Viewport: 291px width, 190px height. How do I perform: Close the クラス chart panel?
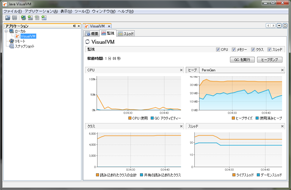coord(181,126)
